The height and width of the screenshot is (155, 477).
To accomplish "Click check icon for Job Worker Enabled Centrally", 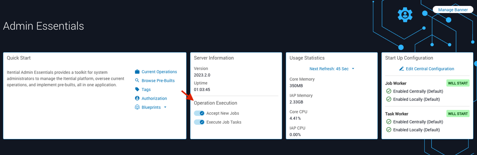I will [x=389, y=91].
